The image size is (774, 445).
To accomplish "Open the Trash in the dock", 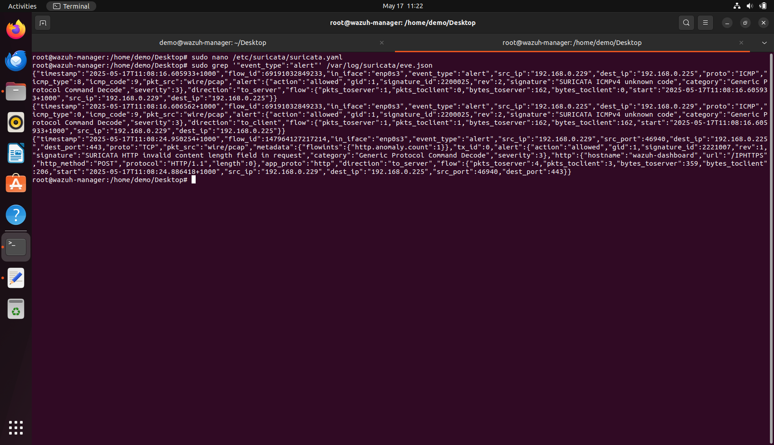I will (x=16, y=309).
